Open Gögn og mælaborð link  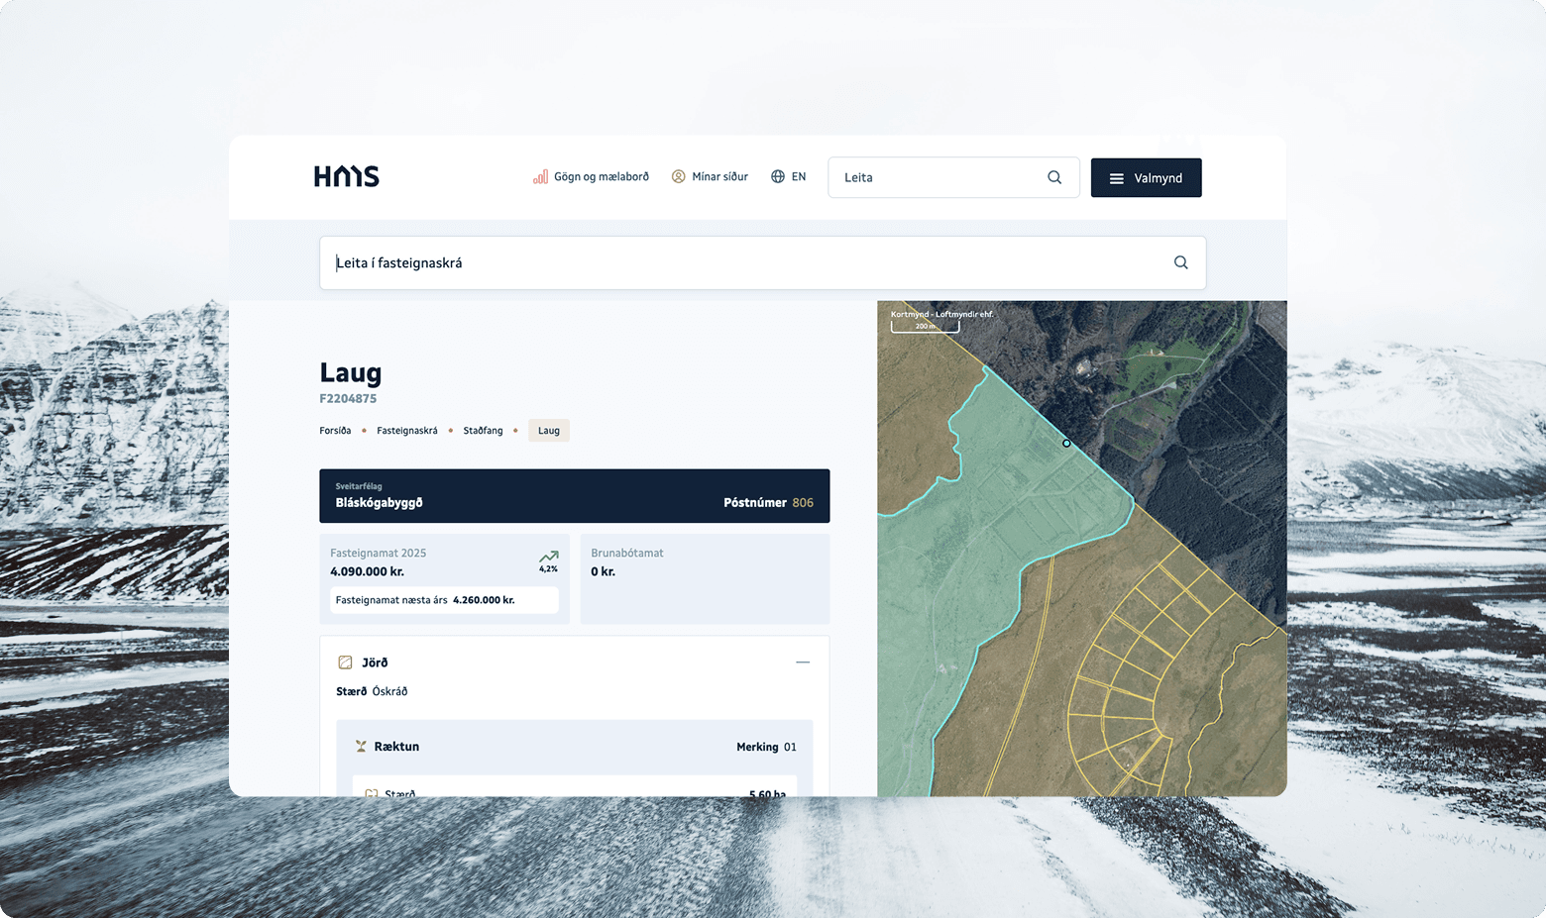(x=601, y=176)
